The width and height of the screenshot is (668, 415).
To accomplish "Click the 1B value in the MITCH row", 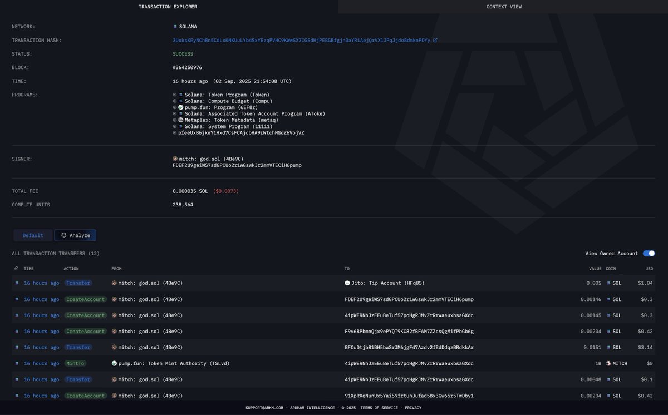I will tap(598, 364).
